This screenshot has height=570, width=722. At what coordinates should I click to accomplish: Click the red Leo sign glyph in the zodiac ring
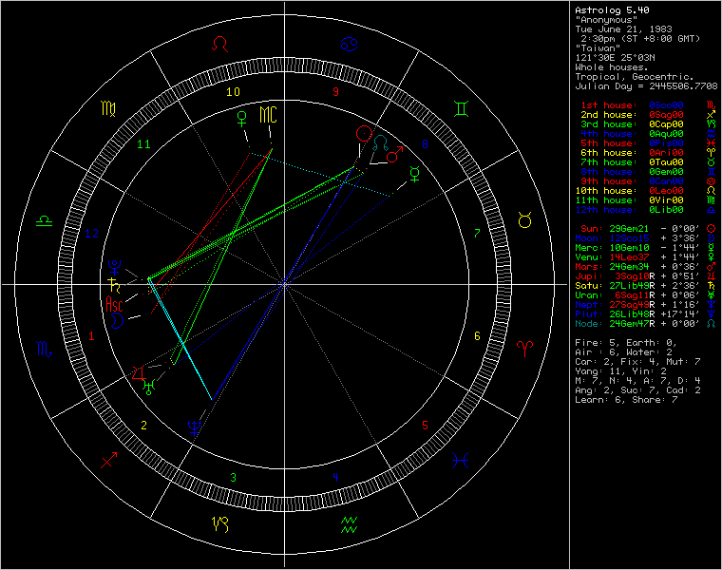[220, 45]
